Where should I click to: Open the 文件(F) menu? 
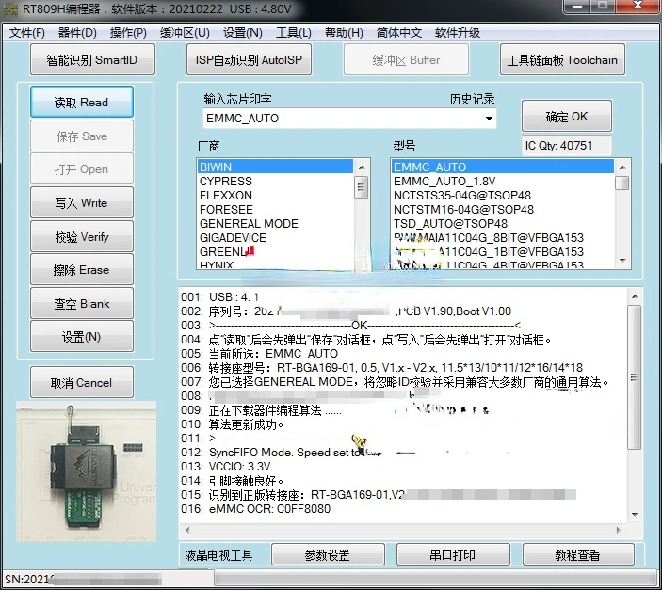coord(27,33)
